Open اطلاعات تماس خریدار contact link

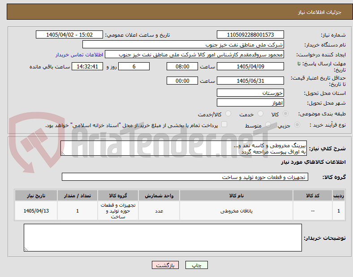tap(79, 55)
